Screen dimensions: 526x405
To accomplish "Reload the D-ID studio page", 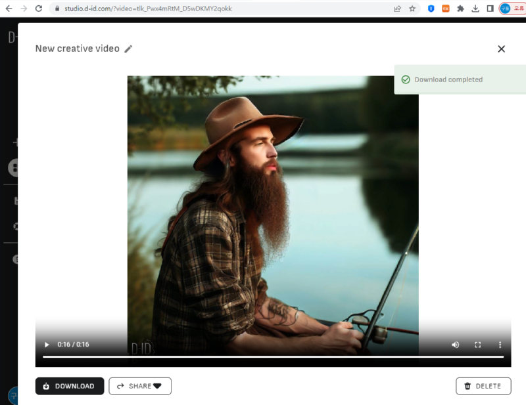I will [x=39, y=9].
